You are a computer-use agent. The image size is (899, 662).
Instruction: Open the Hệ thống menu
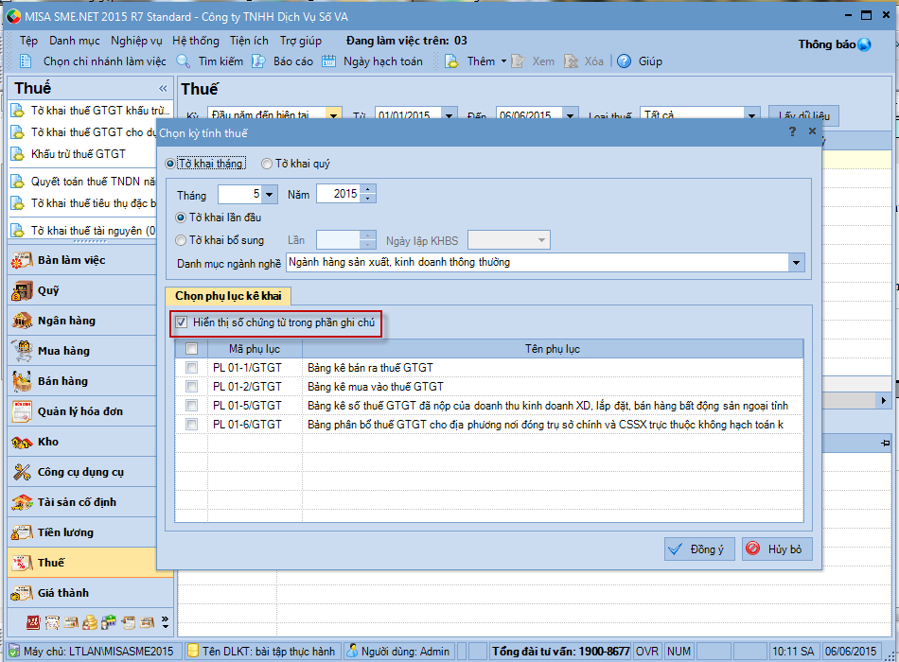tap(196, 41)
